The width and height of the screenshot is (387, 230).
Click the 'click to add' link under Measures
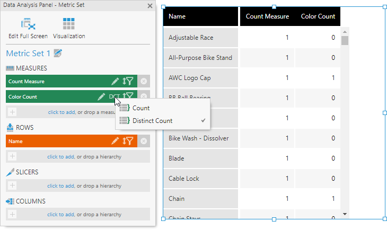(x=61, y=112)
